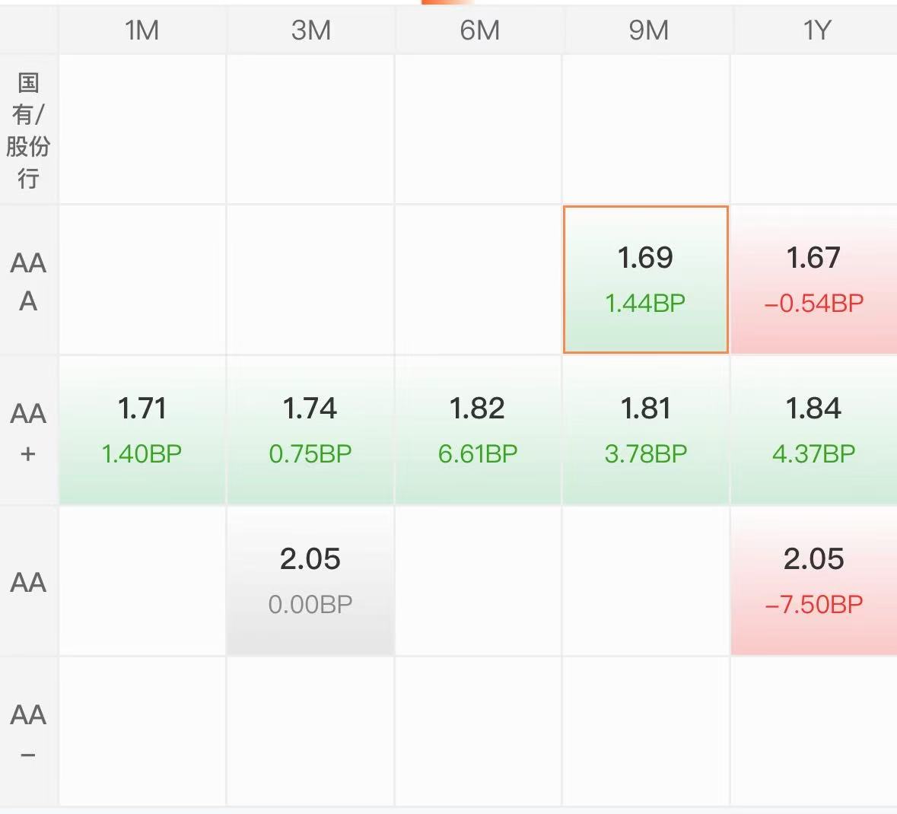This screenshot has height=814, width=897.
Task: Click the 6M tenor column header
Action: [x=479, y=30]
